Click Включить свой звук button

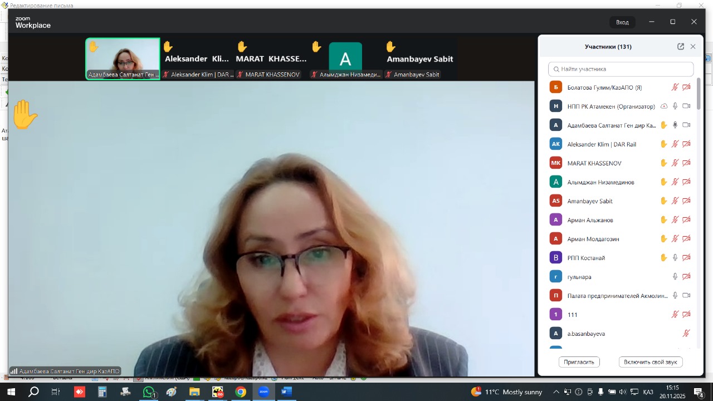click(650, 362)
